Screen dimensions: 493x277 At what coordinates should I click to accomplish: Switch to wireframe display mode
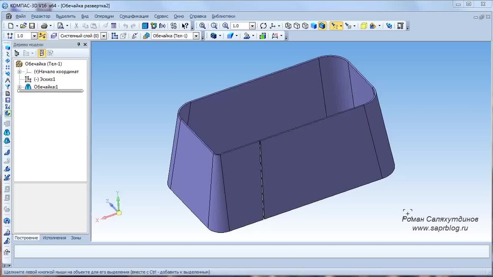pos(288,26)
